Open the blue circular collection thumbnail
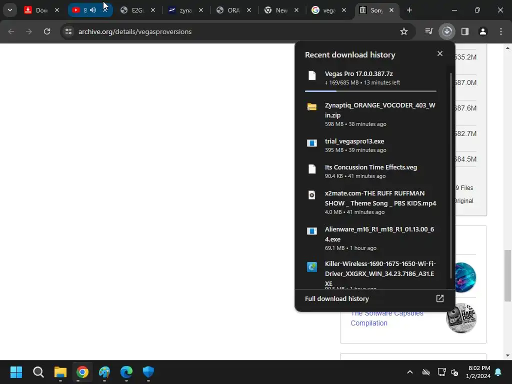The height and width of the screenshot is (384, 512). click(x=464, y=277)
